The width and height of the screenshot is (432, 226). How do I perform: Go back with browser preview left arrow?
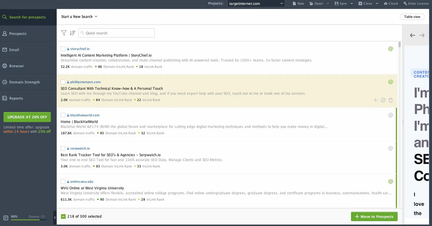pyautogui.click(x=413, y=35)
